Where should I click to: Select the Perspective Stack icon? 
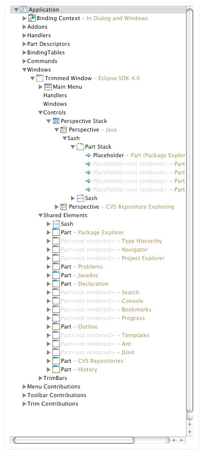(56, 121)
